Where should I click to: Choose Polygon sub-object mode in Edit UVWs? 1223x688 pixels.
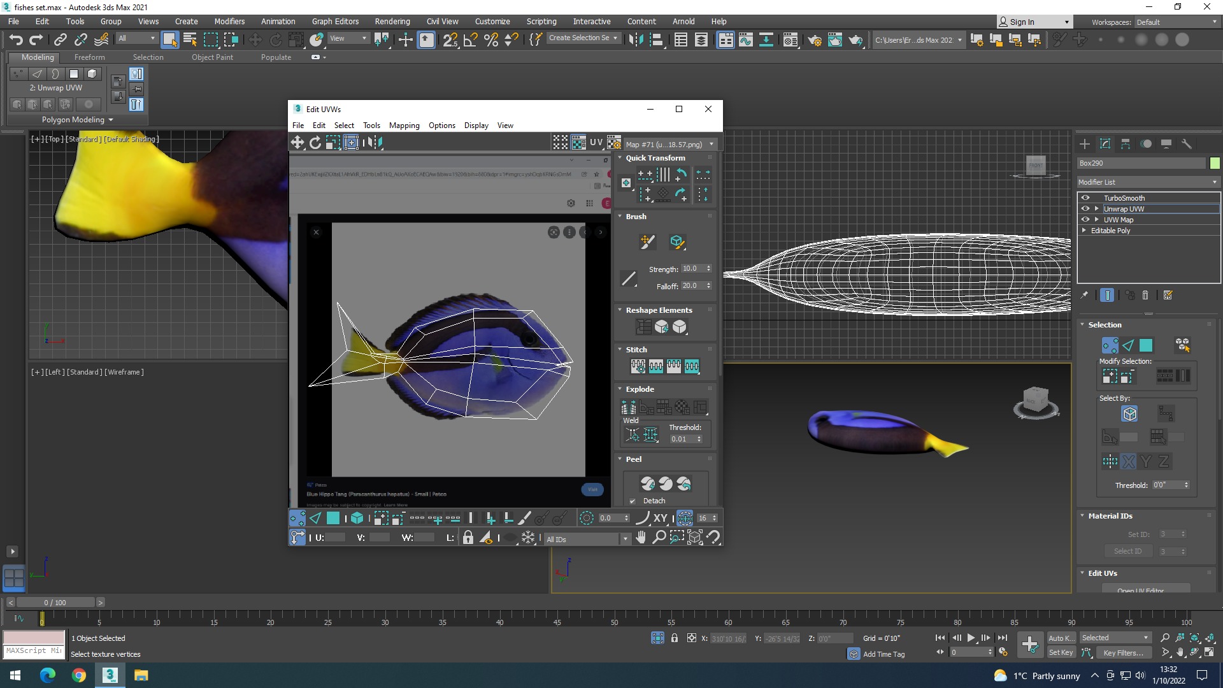click(333, 519)
